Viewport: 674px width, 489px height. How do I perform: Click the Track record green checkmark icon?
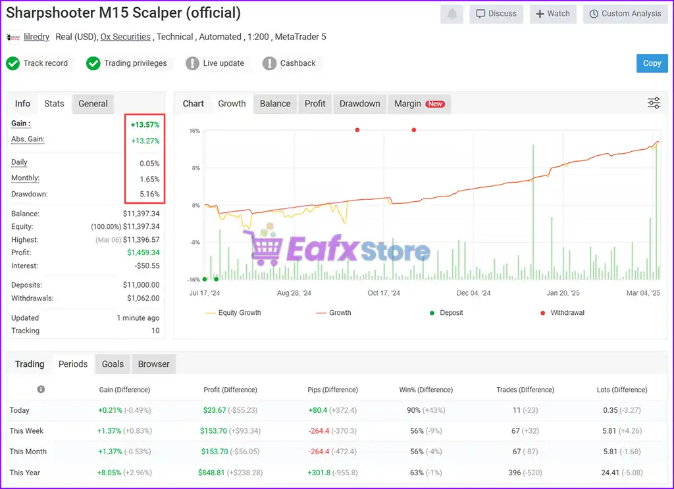pos(13,63)
